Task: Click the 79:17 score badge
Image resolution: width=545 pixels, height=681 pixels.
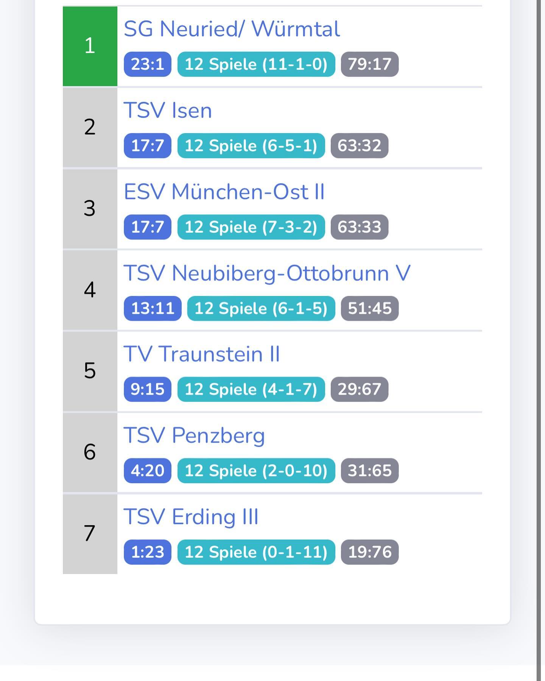Action: coord(370,64)
